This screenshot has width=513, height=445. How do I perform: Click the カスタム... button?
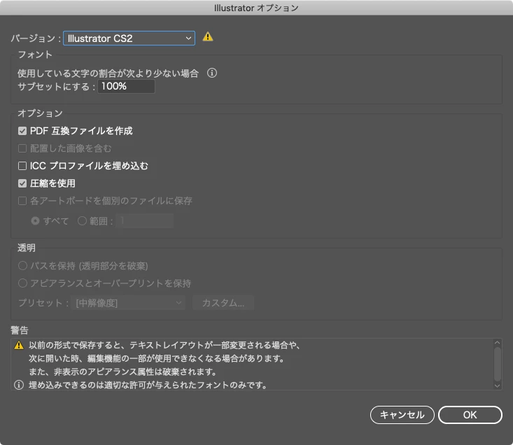coord(223,303)
